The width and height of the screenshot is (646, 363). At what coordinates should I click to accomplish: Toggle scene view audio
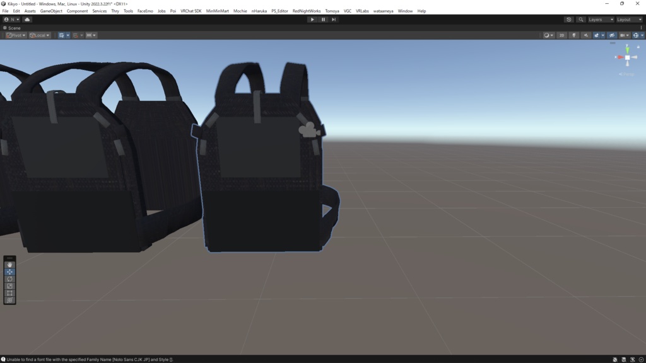pos(585,35)
